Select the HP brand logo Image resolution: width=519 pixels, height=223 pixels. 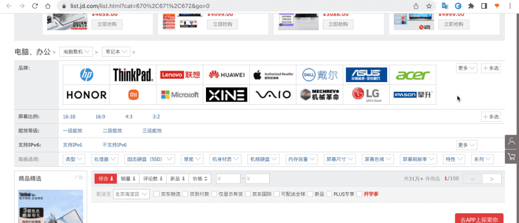[x=86, y=75]
